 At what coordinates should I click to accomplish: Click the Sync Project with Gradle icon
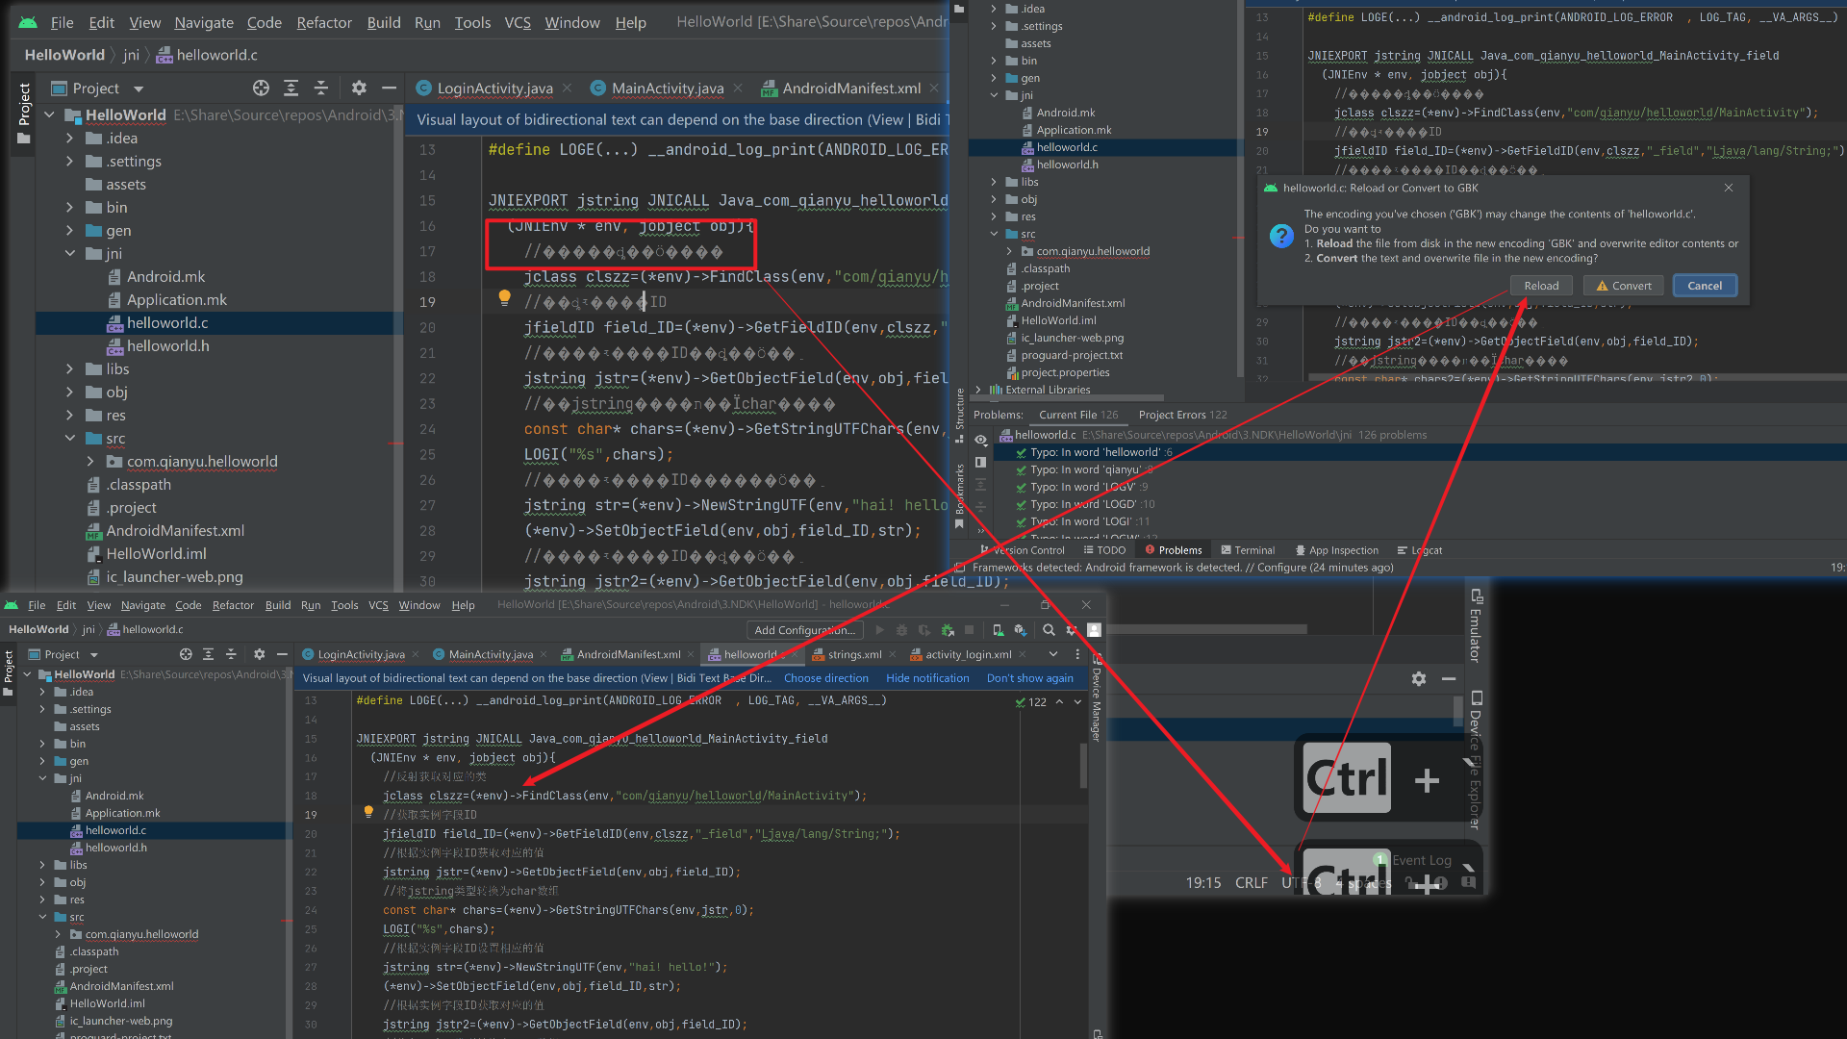coord(1021,630)
